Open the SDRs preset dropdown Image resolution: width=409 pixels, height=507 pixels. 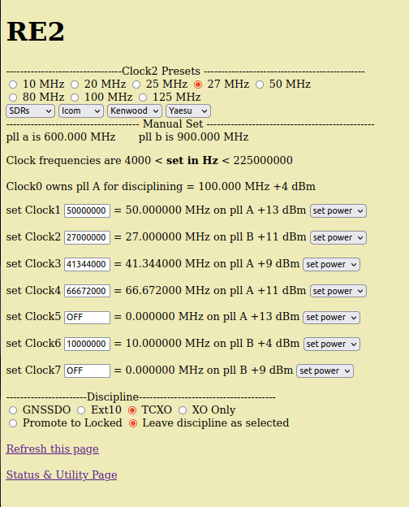click(x=30, y=110)
